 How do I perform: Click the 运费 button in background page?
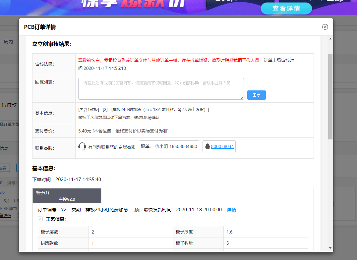click(x=4, y=168)
